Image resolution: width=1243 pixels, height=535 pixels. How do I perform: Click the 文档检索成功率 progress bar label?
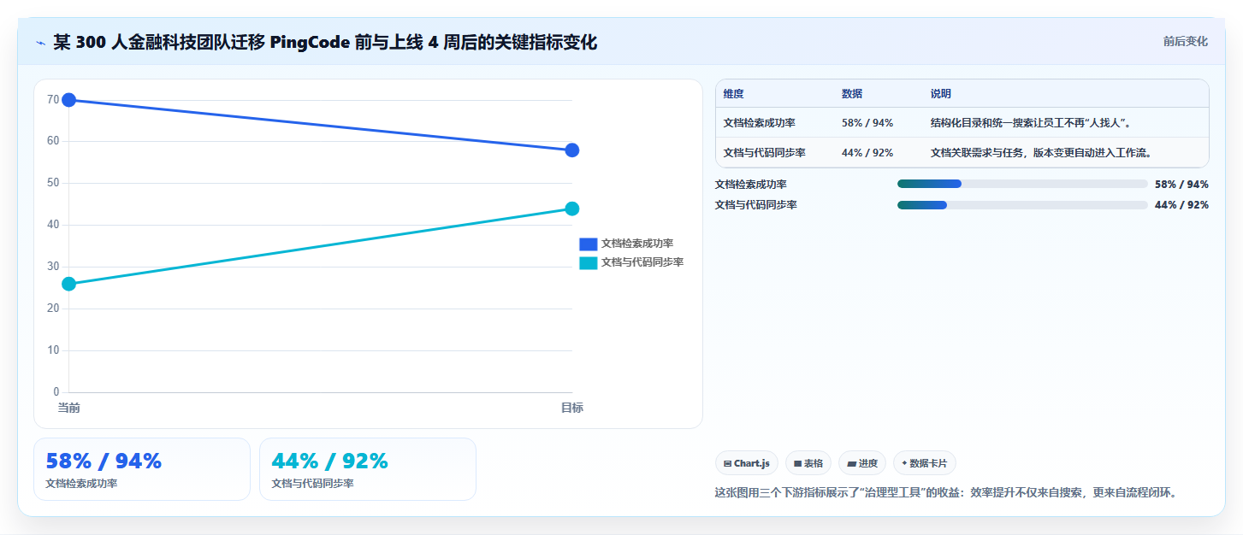(x=751, y=184)
